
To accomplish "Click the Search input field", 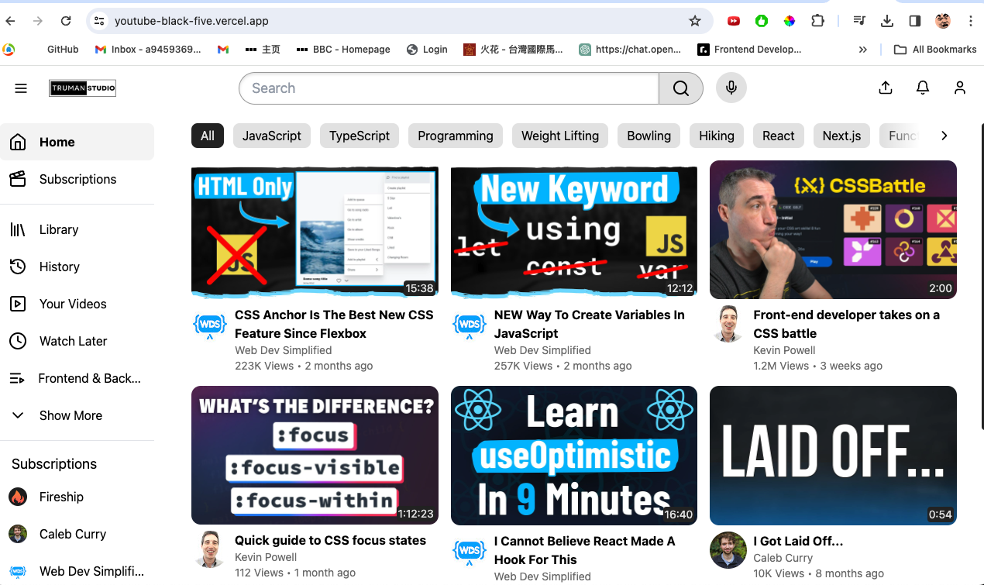I will [449, 88].
